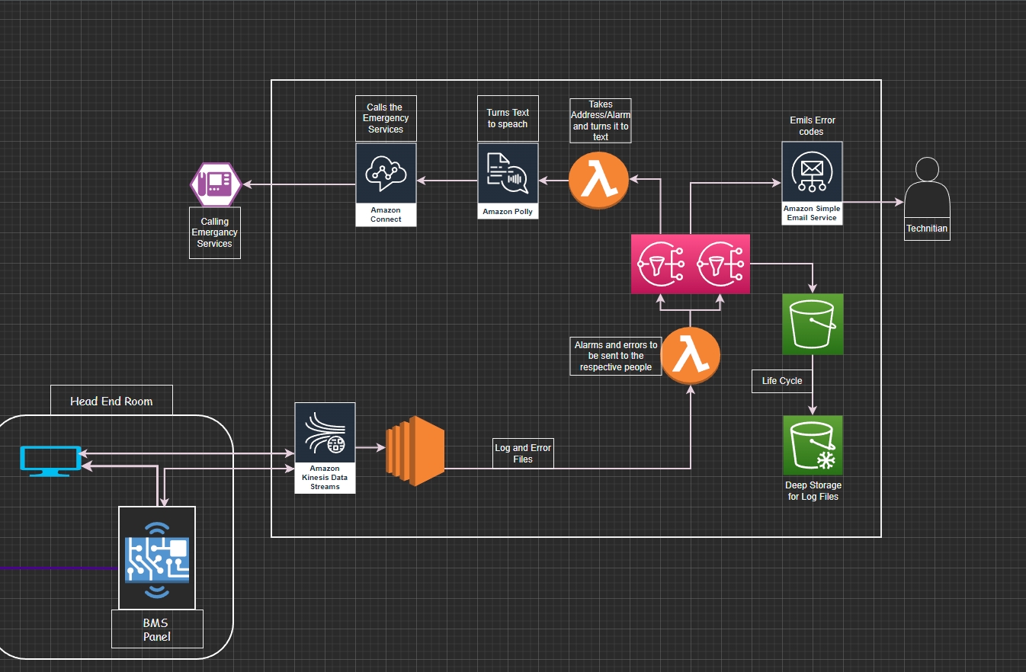Select the "Calls the Emergency Services" label
Screen dimensions: 1026x672
[386, 118]
